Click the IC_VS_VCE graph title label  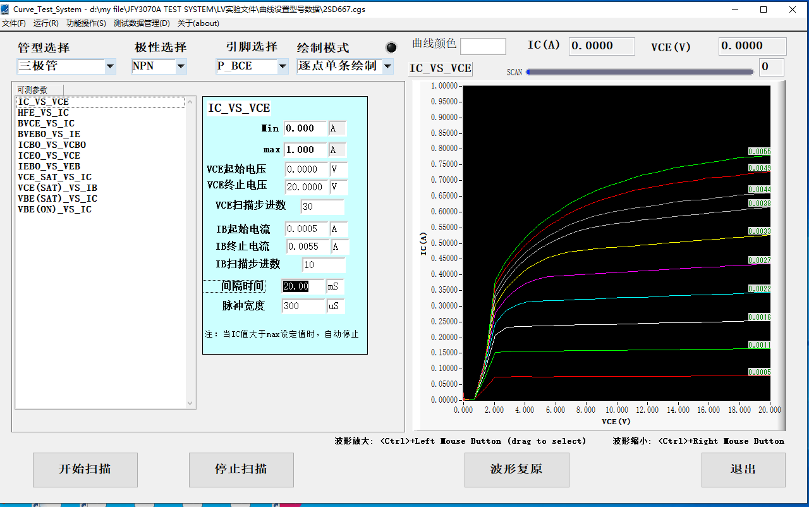click(x=441, y=68)
